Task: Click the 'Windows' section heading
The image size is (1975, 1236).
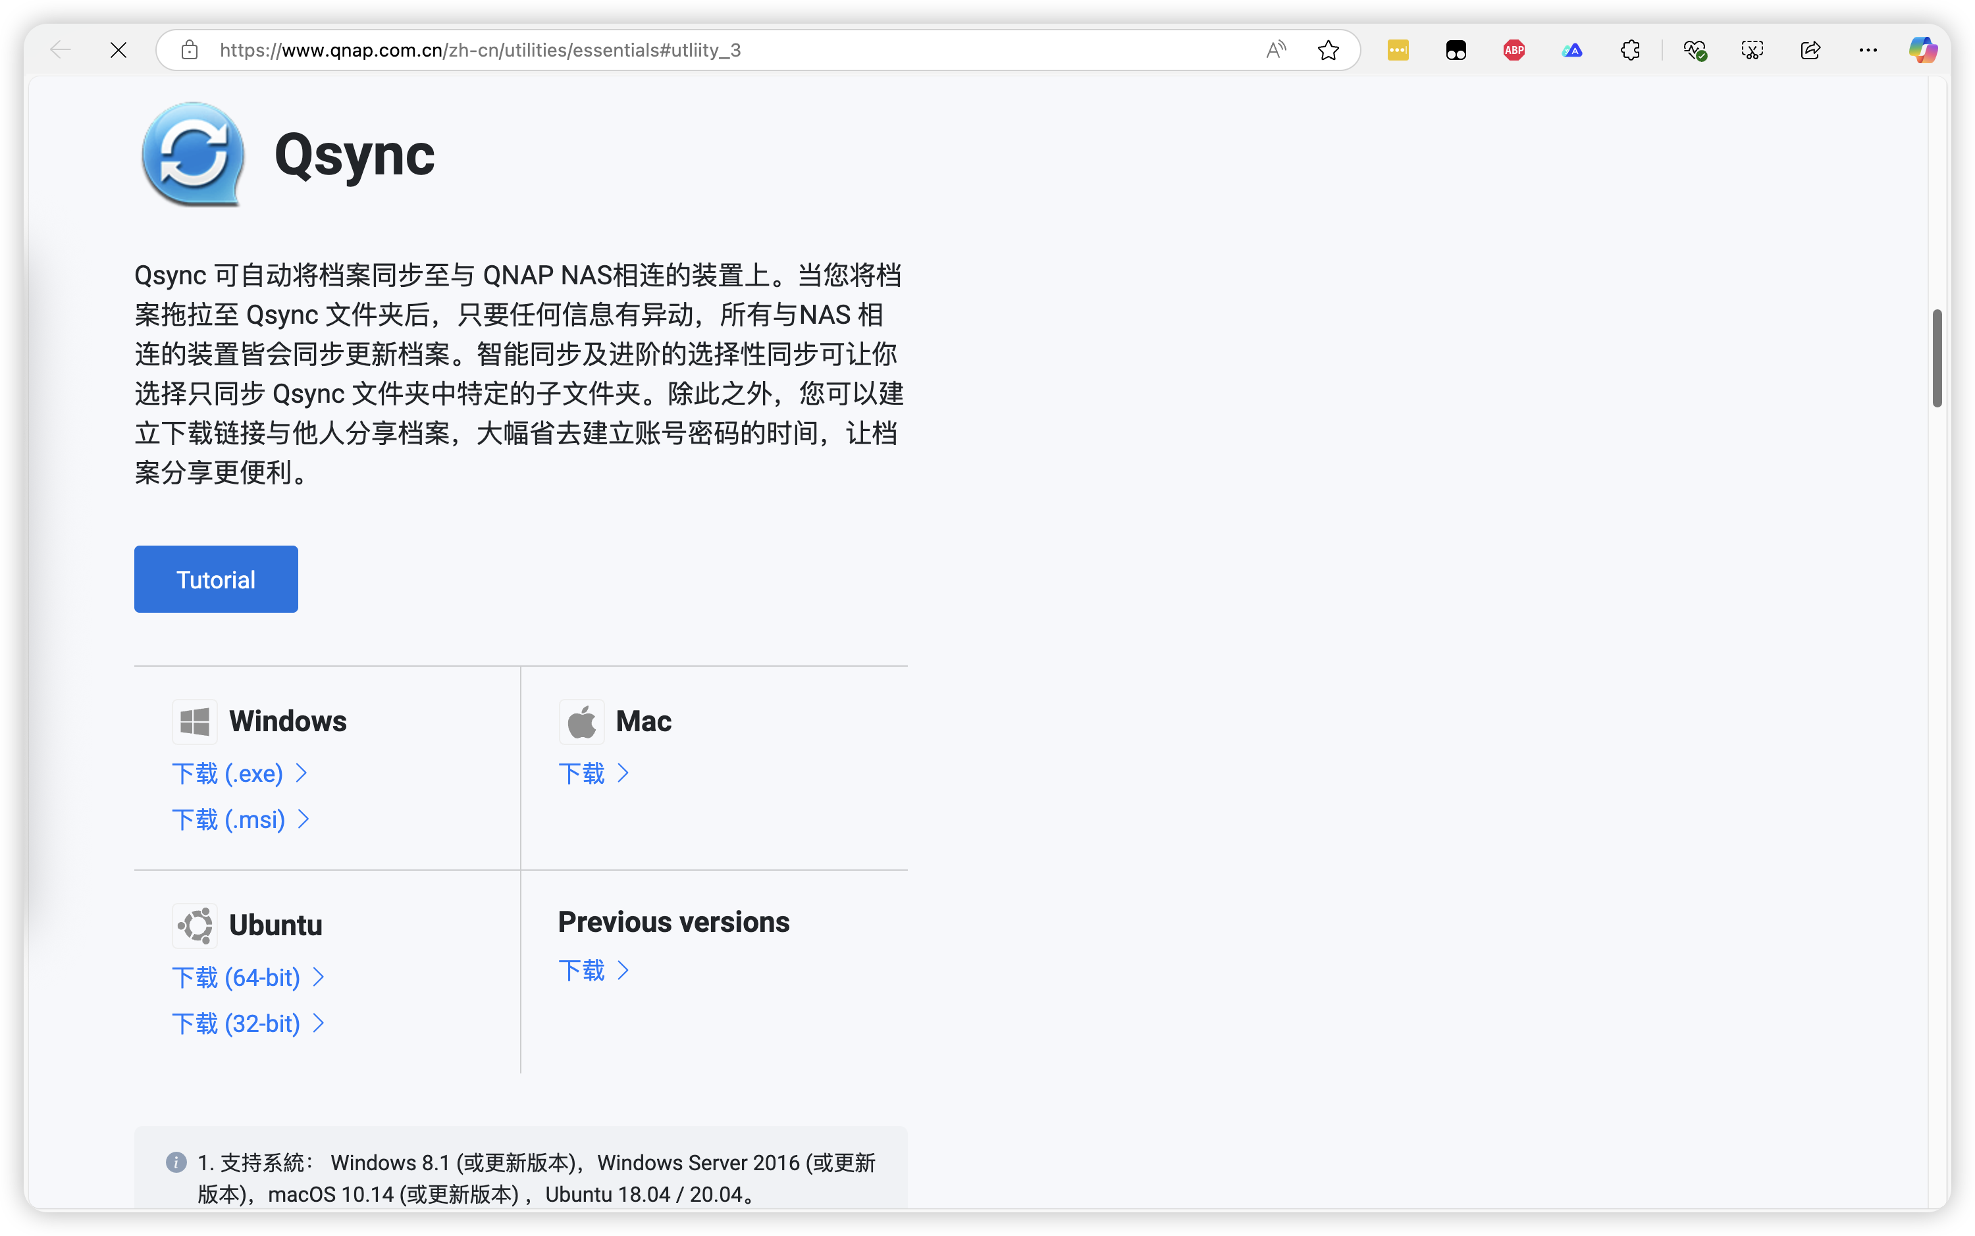Action: (x=288, y=721)
